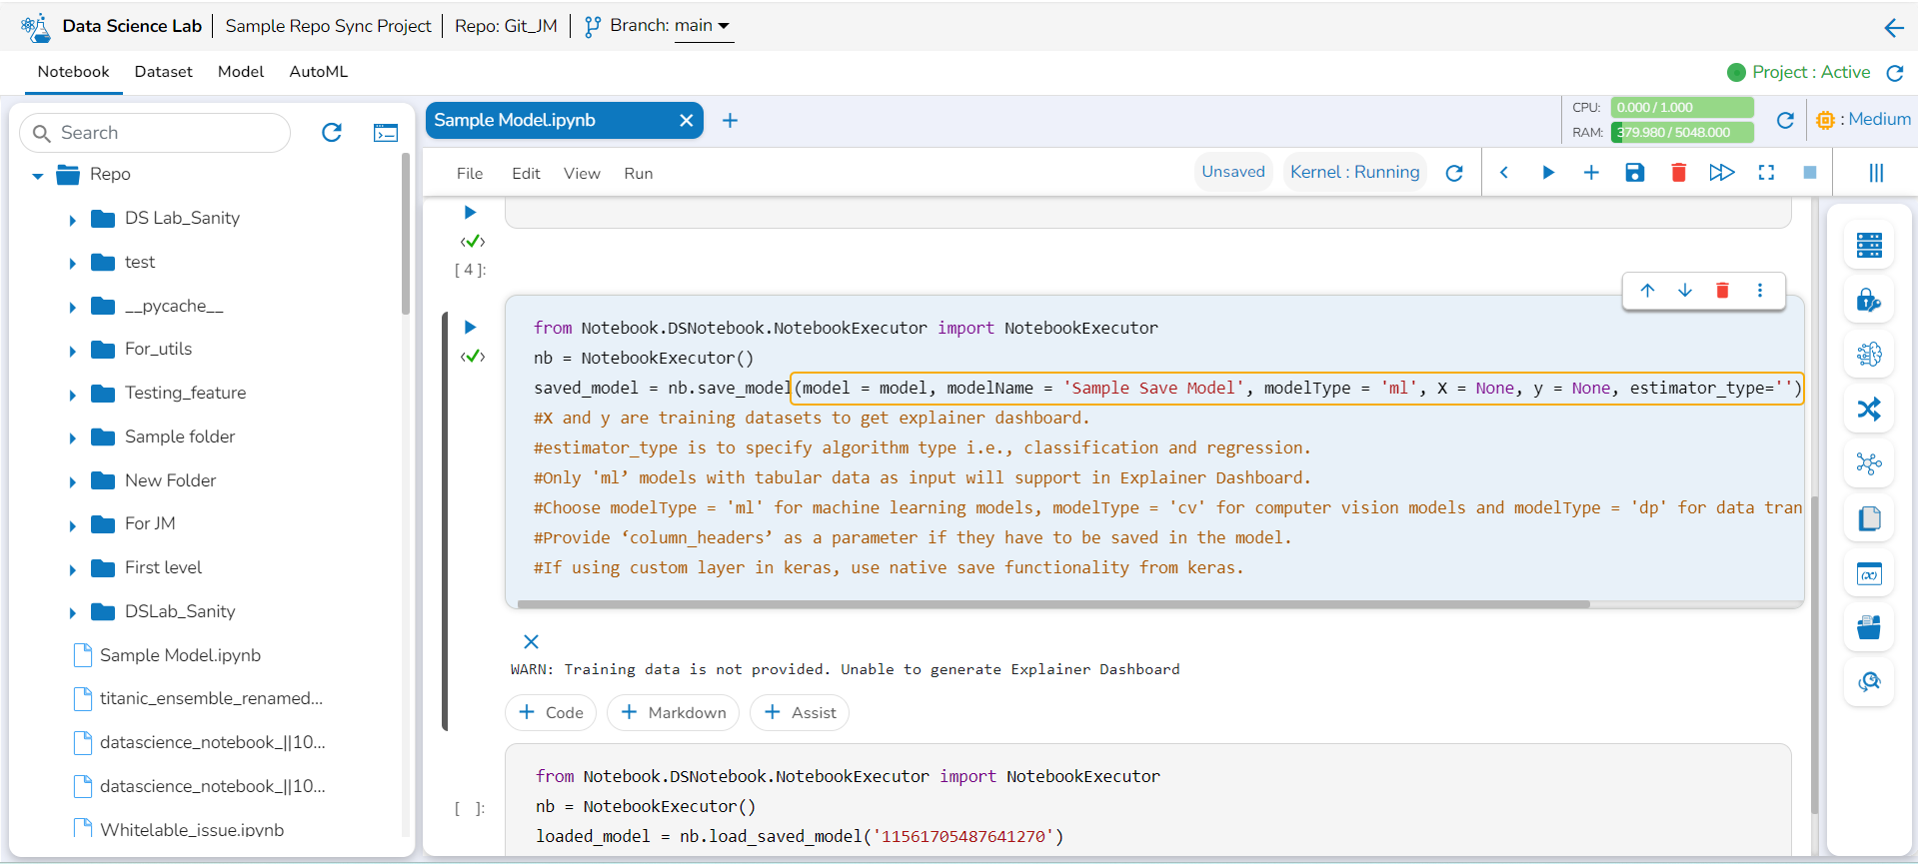Screen dimensions: 1918x864
Task: Expand the Testing_feature folder
Action: pyautogui.click(x=72, y=395)
